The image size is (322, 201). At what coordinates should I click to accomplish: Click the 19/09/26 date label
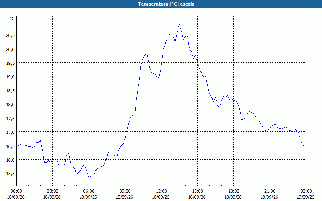(x=305, y=197)
